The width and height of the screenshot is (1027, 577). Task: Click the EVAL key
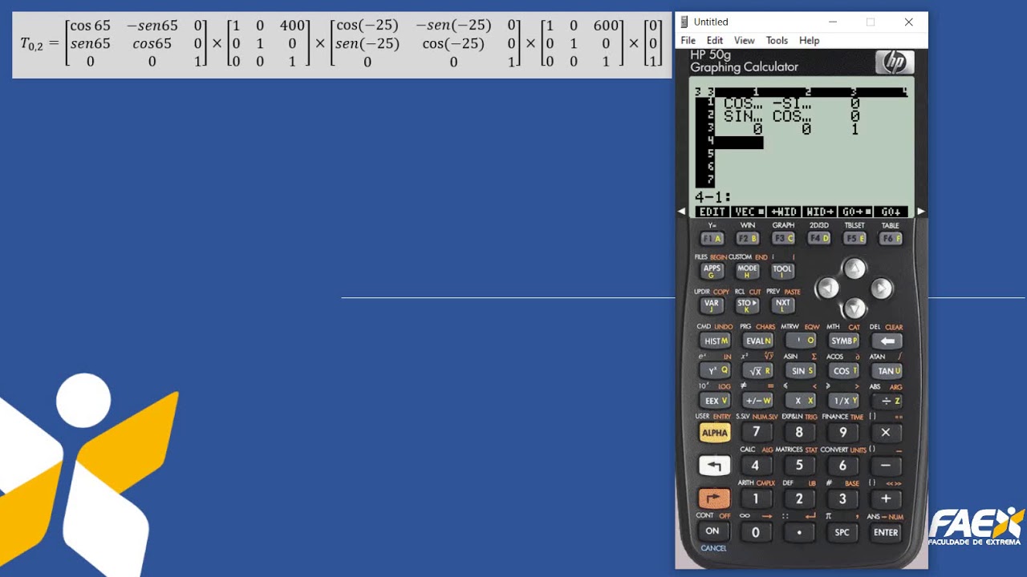point(757,341)
